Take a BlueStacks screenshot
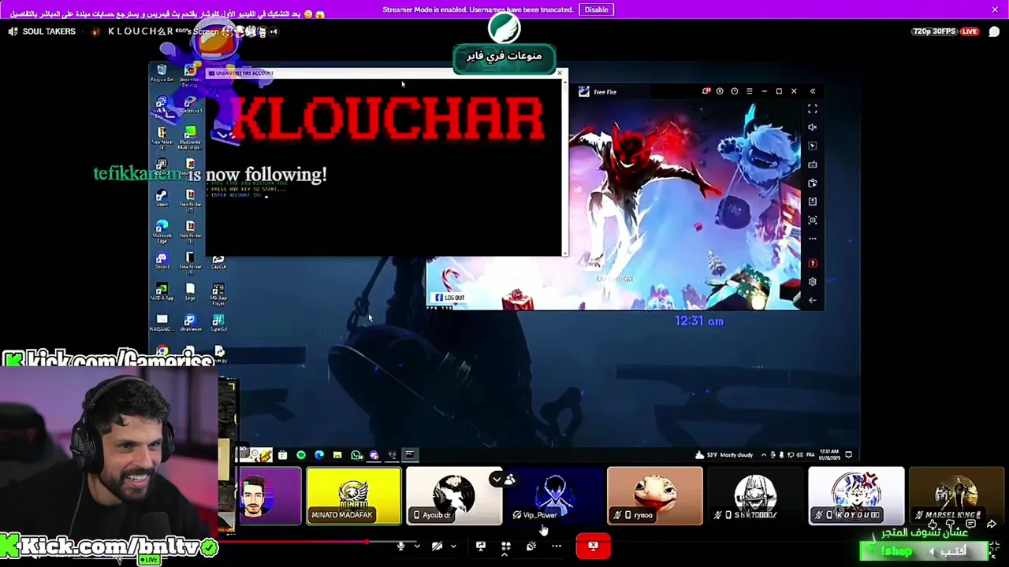Screen dimensions: 1009x567 (x=813, y=220)
